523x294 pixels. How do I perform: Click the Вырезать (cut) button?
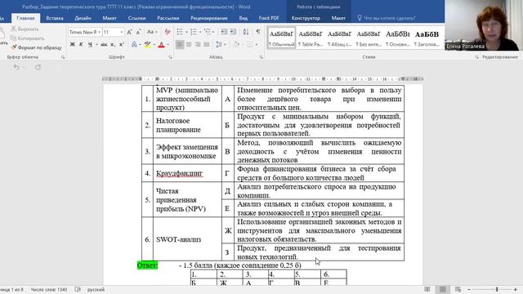coord(25,29)
